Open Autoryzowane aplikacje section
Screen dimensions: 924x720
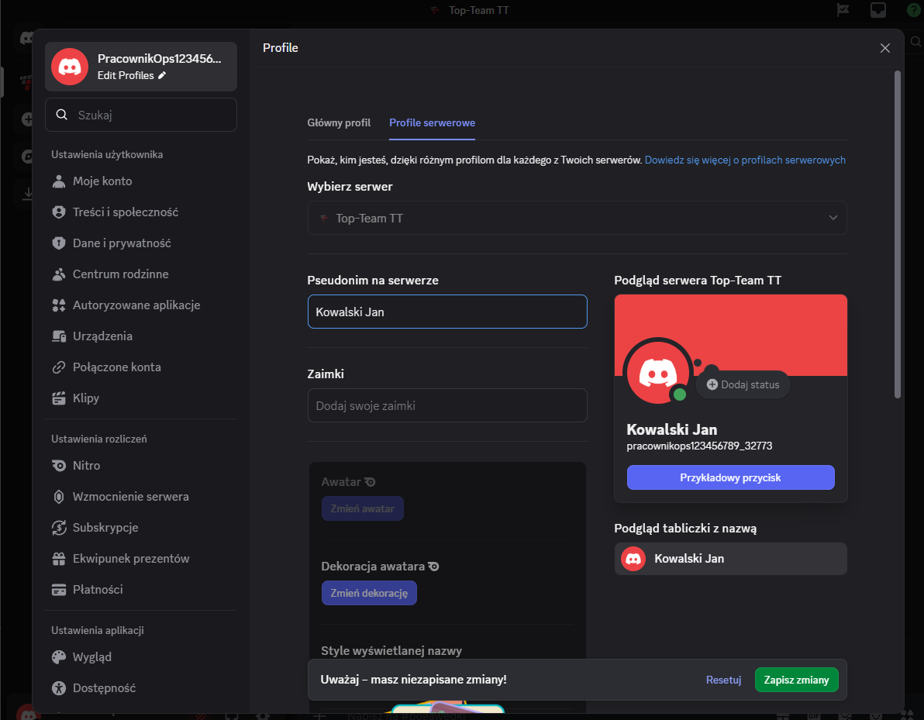coord(141,305)
